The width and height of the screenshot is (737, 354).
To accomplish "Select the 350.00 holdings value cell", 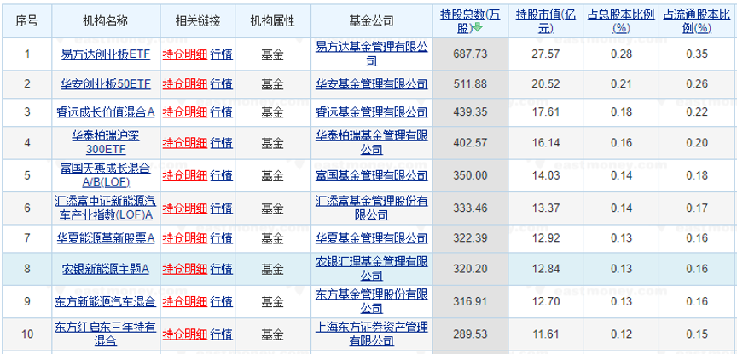I will coord(470,175).
